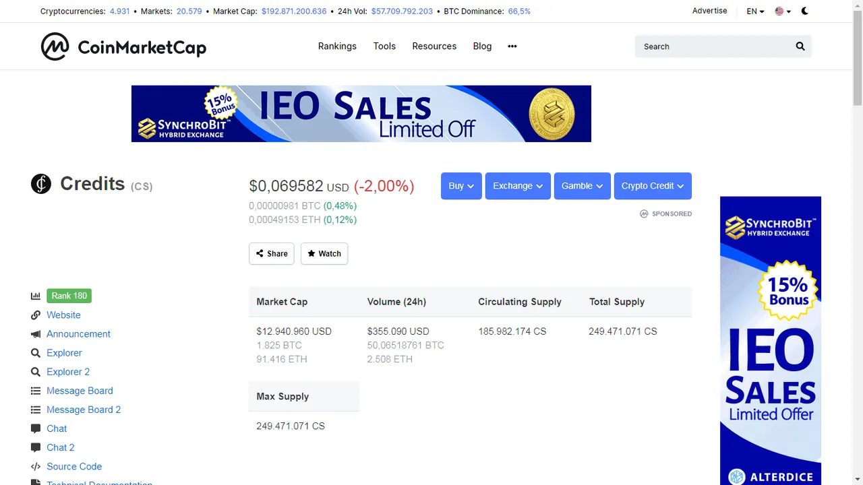Click the star icon on the Watch button
The image size is (863, 485).
coord(311,253)
